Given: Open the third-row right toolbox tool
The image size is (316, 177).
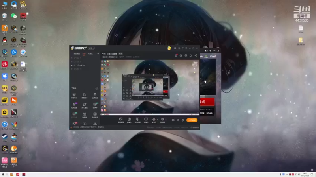Looking at the screenshot, I should click(x=95, y=115).
